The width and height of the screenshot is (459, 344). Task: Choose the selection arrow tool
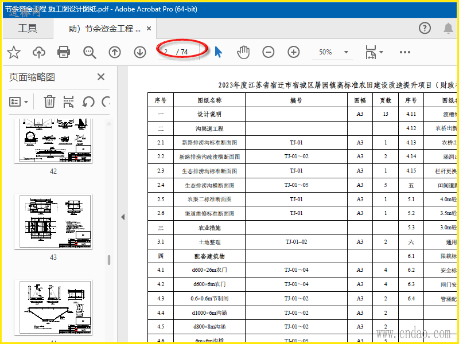pos(219,52)
